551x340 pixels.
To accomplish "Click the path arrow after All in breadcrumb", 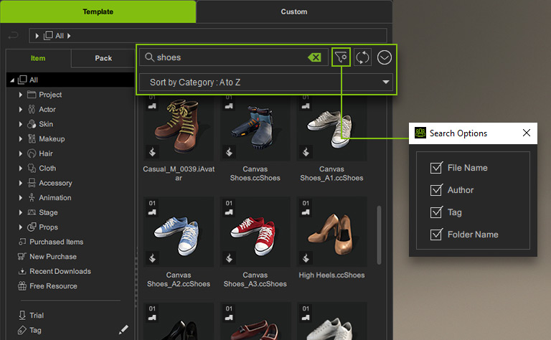I will pos(69,35).
